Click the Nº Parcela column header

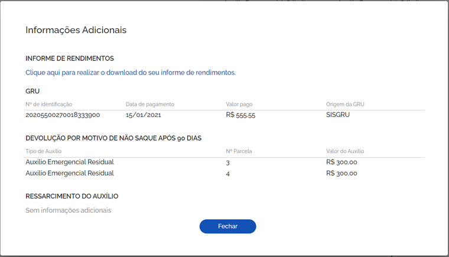point(239,151)
